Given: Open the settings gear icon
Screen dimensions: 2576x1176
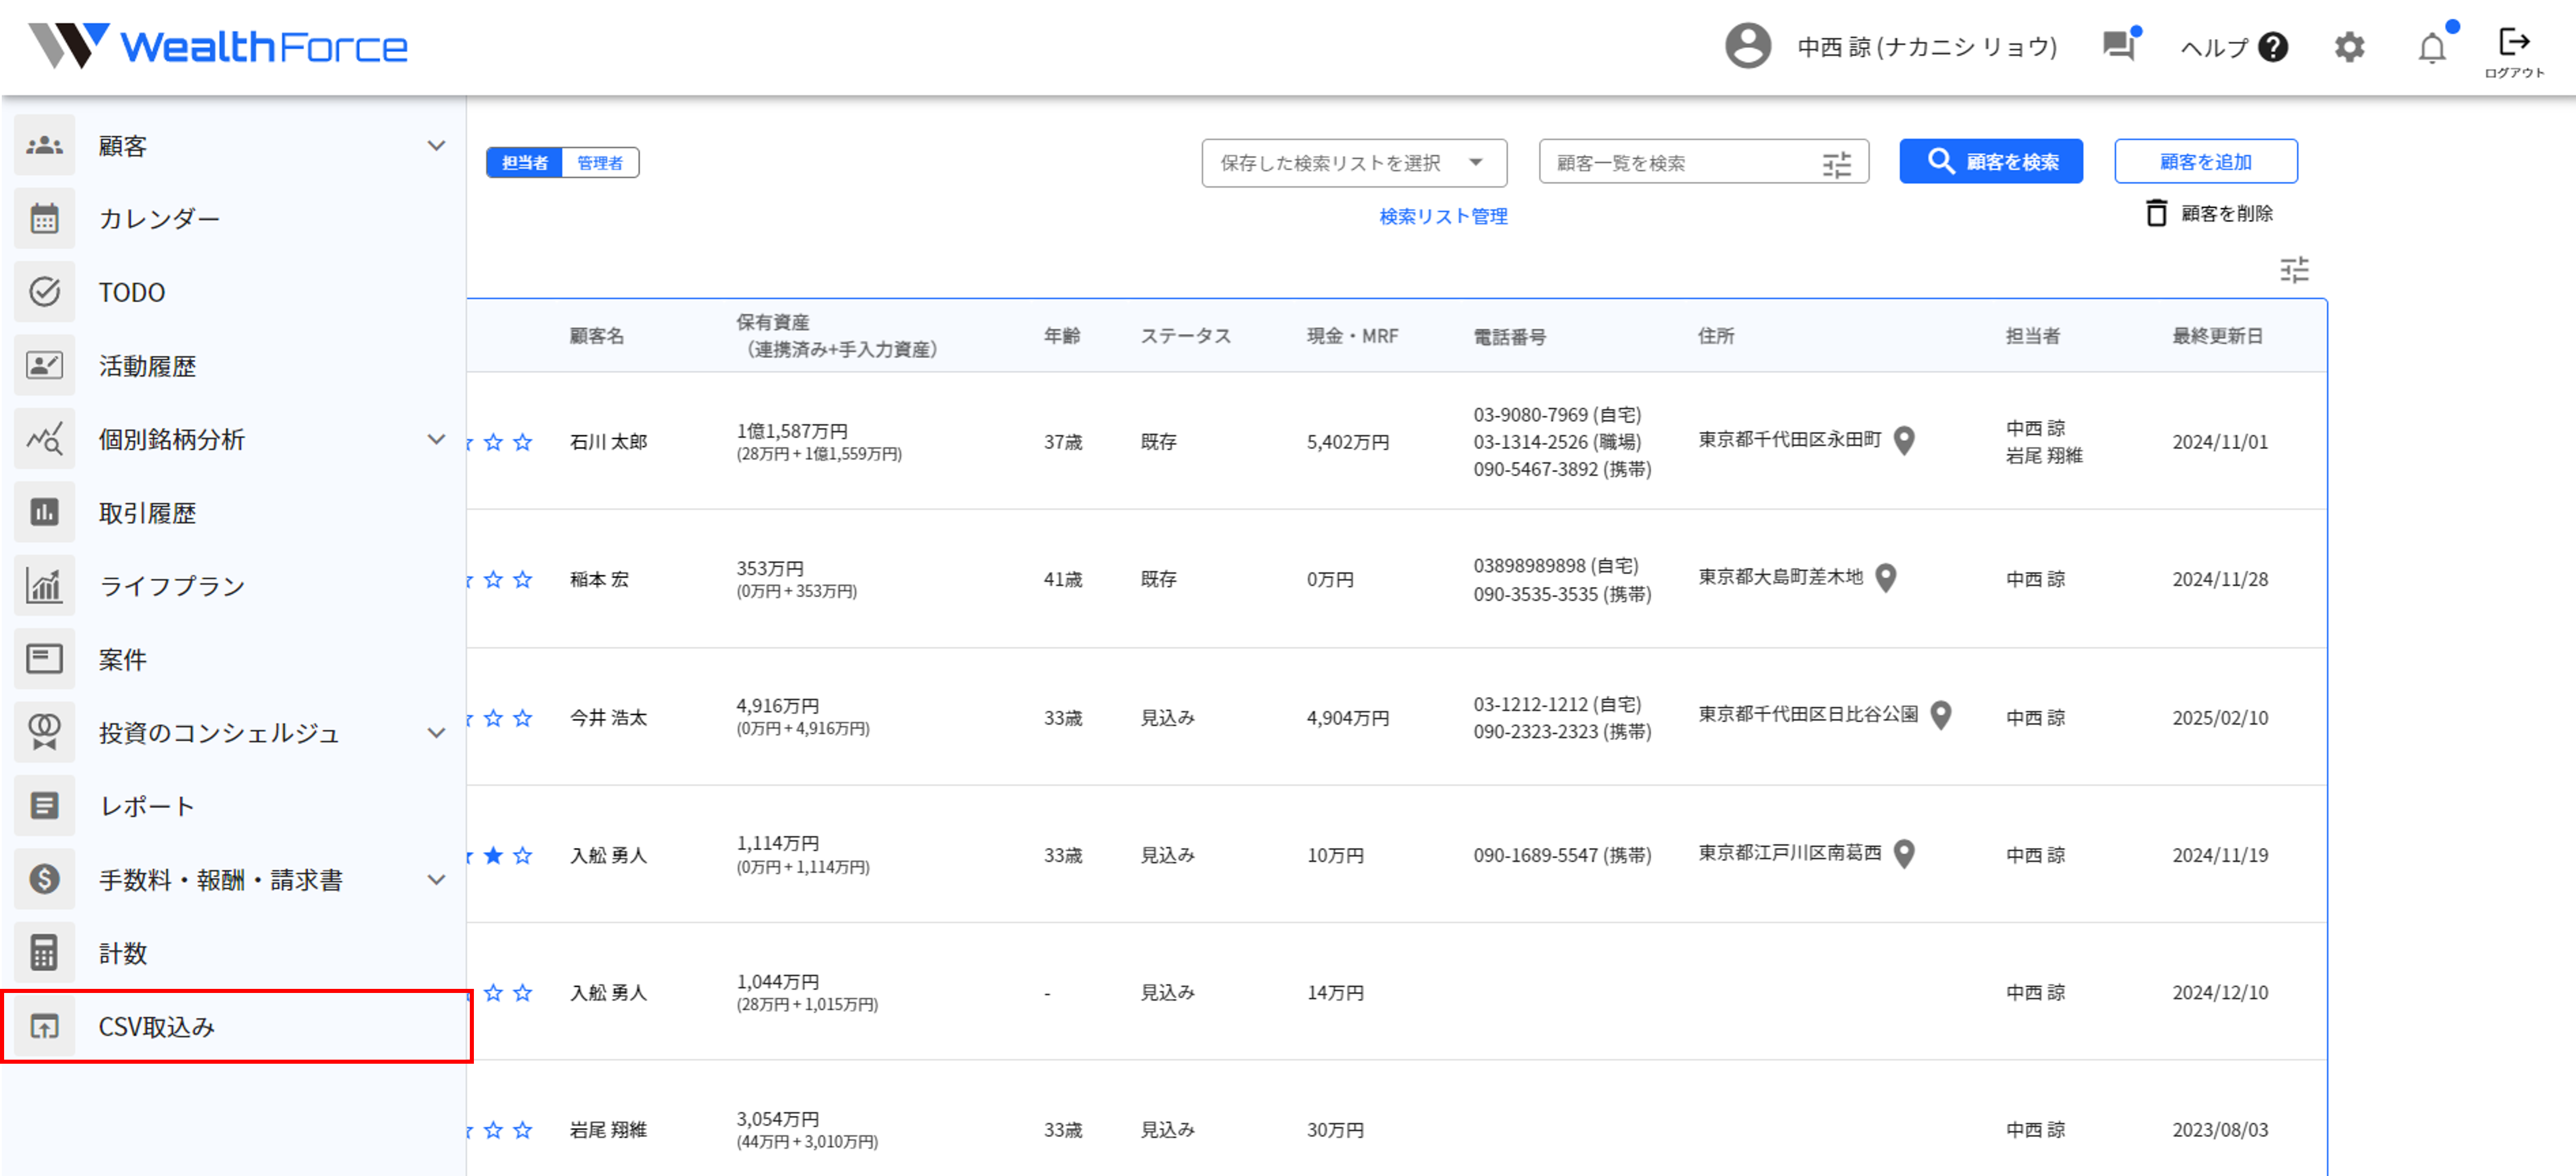Looking at the screenshot, I should tap(2349, 47).
